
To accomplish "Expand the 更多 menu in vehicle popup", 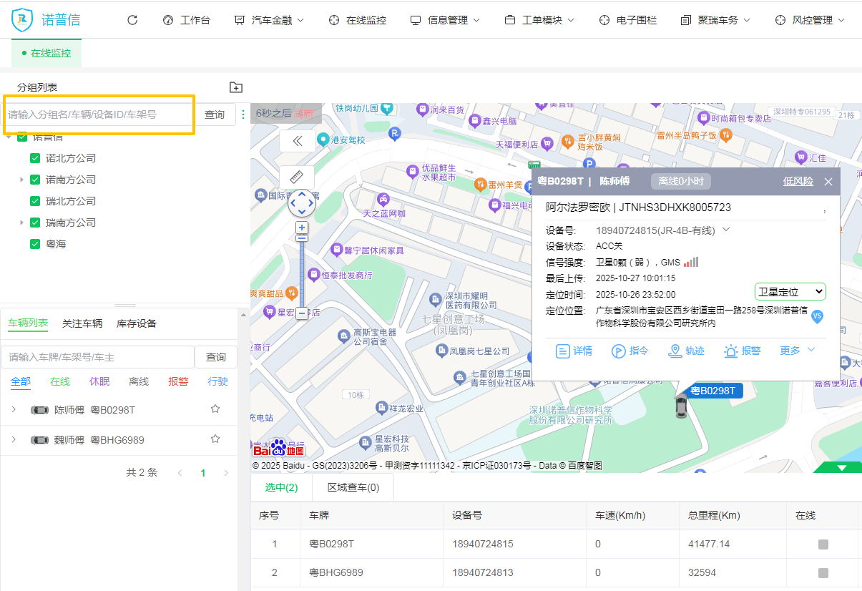I will [797, 350].
